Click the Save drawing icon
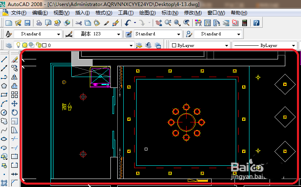This screenshot has width=301, height=187. click(27, 23)
